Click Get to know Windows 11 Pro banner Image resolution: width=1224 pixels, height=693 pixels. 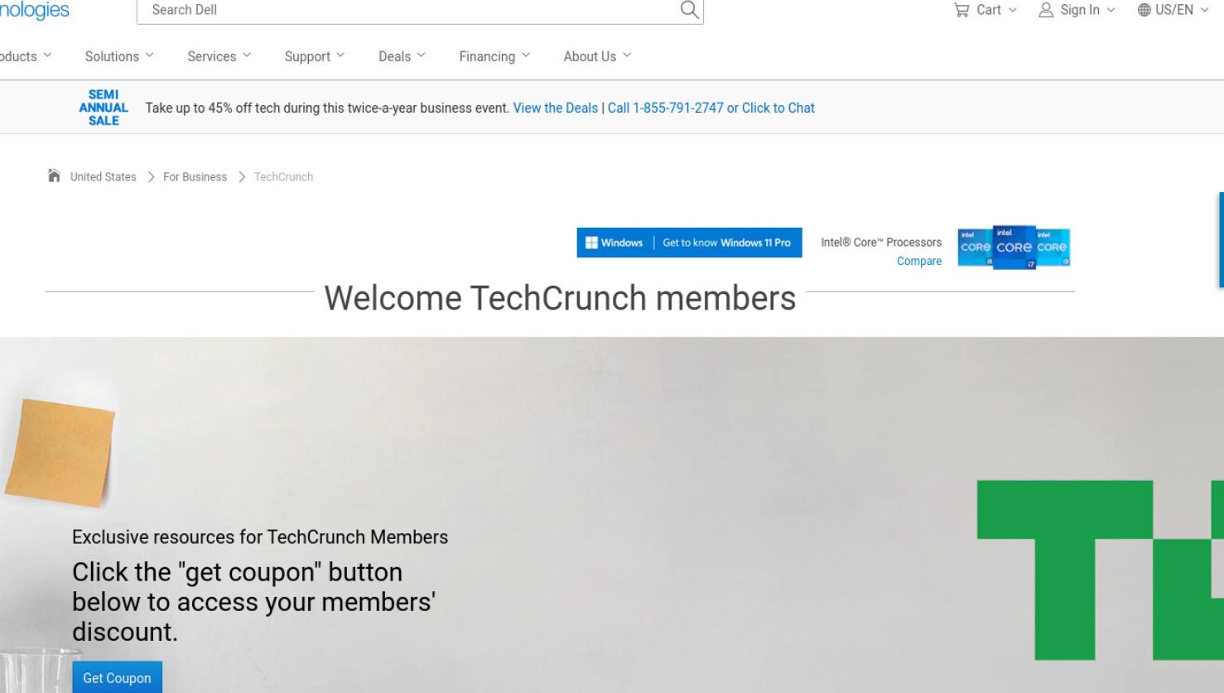pos(689,243)
